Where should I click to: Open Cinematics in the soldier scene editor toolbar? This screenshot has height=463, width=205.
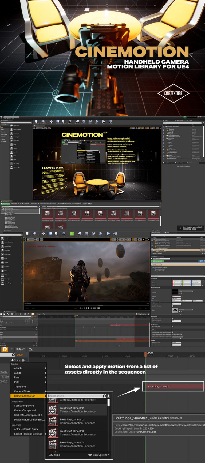pyautogui.click(x=86, y=234)
